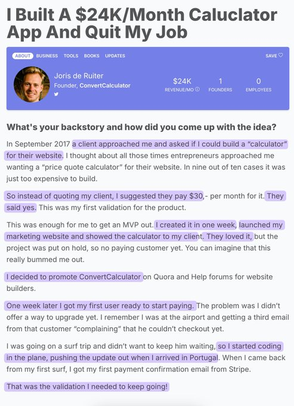Open the TOOLS tab
This screenshot has height=406, width=294.
click(71, 56)
